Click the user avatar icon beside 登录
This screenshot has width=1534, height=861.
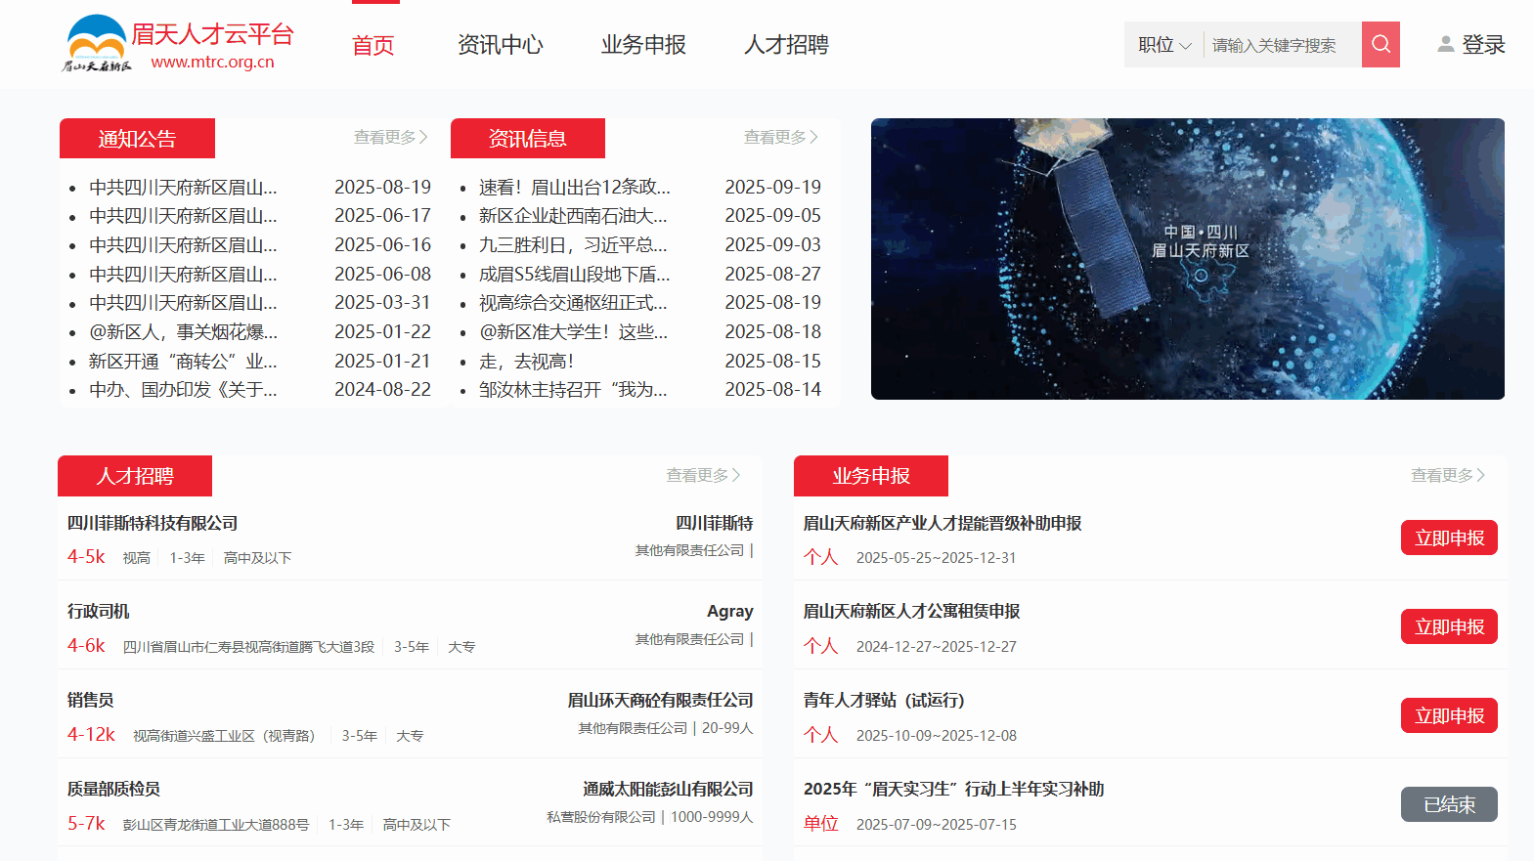point(1445,44)
